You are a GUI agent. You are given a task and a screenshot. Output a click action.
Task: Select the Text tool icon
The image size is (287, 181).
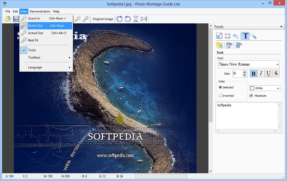(x=246, y=36)
